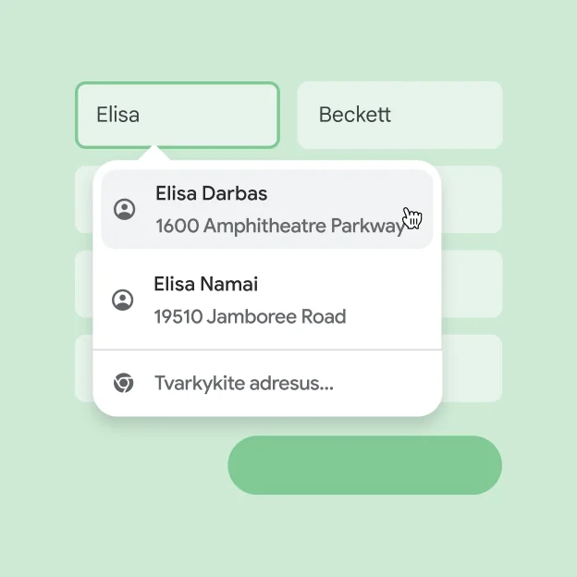Click the empty field right of Elisa Namai

473,284
